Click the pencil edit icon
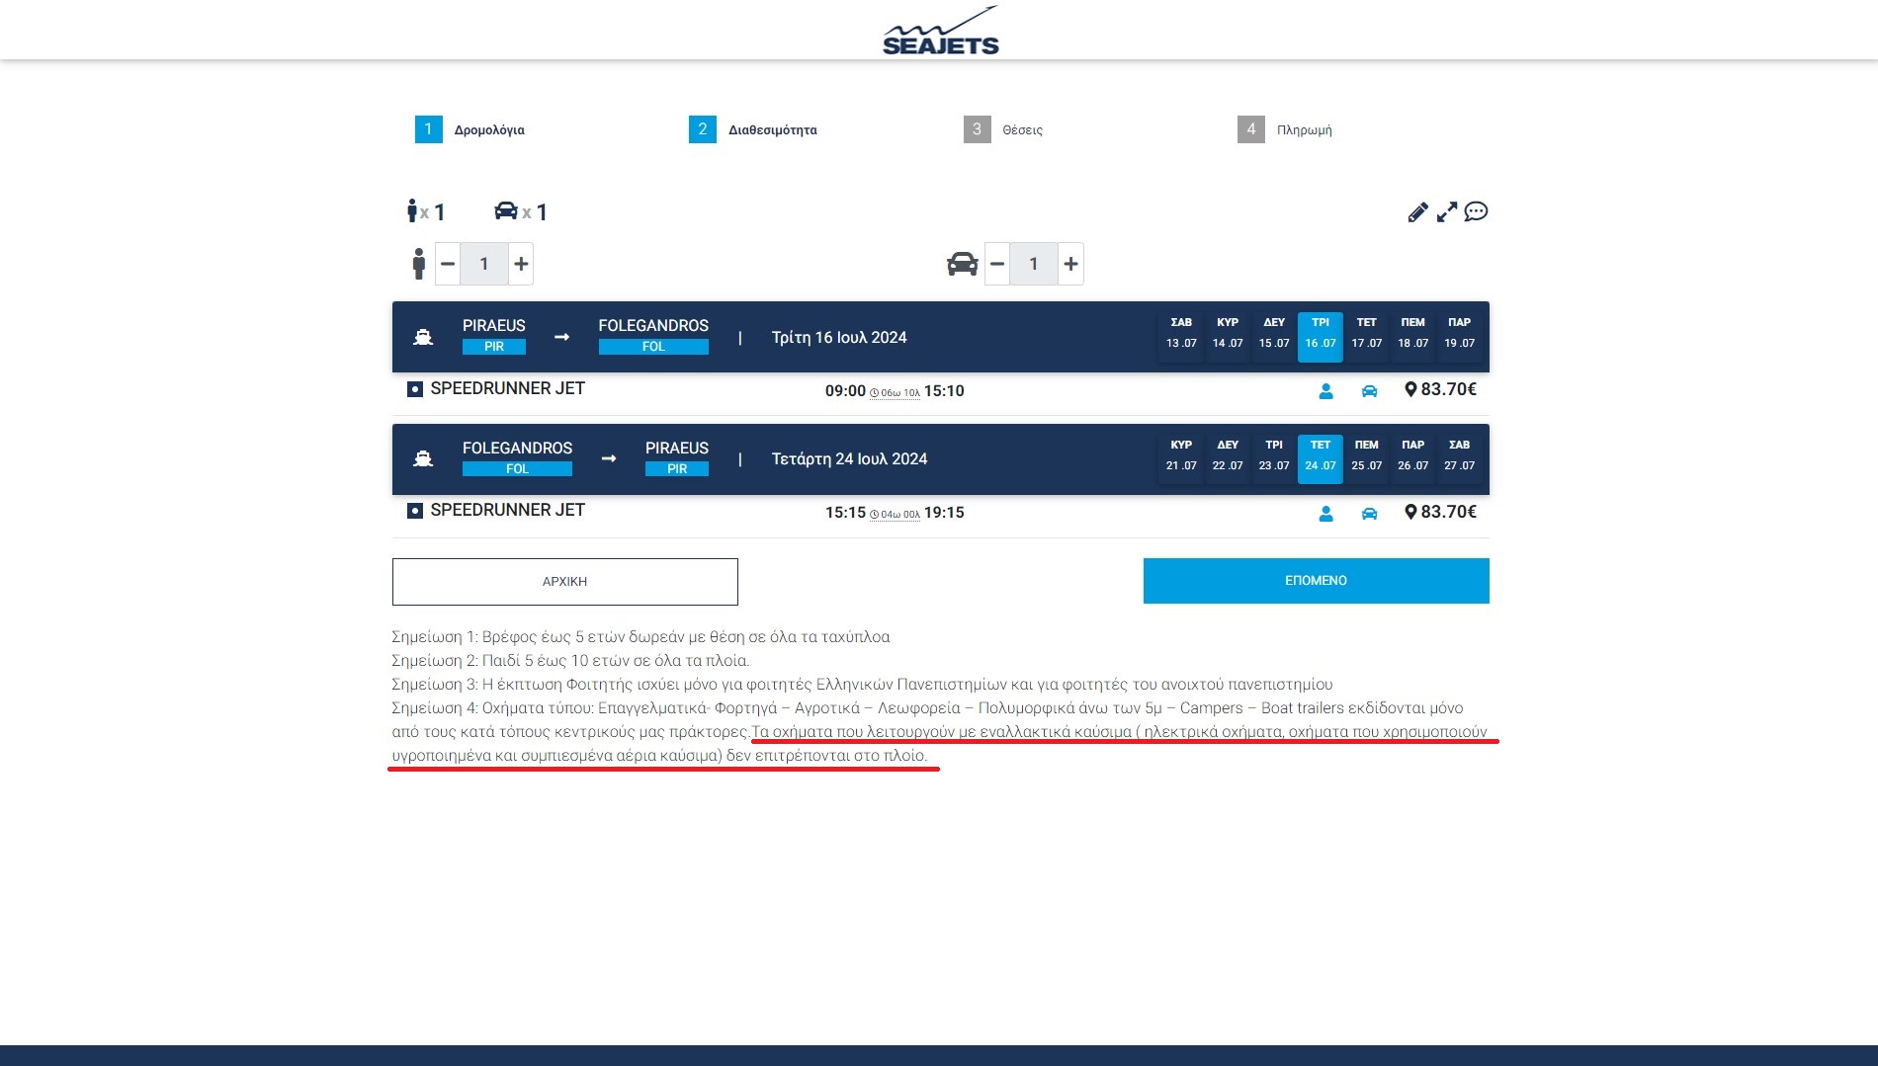1878x1066 pixels. [1417, 212]
